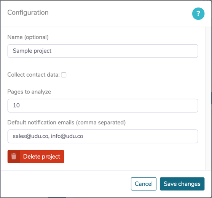Click the 'Default notification emails' label
212x198 pixels.
[x=67, y=122]
